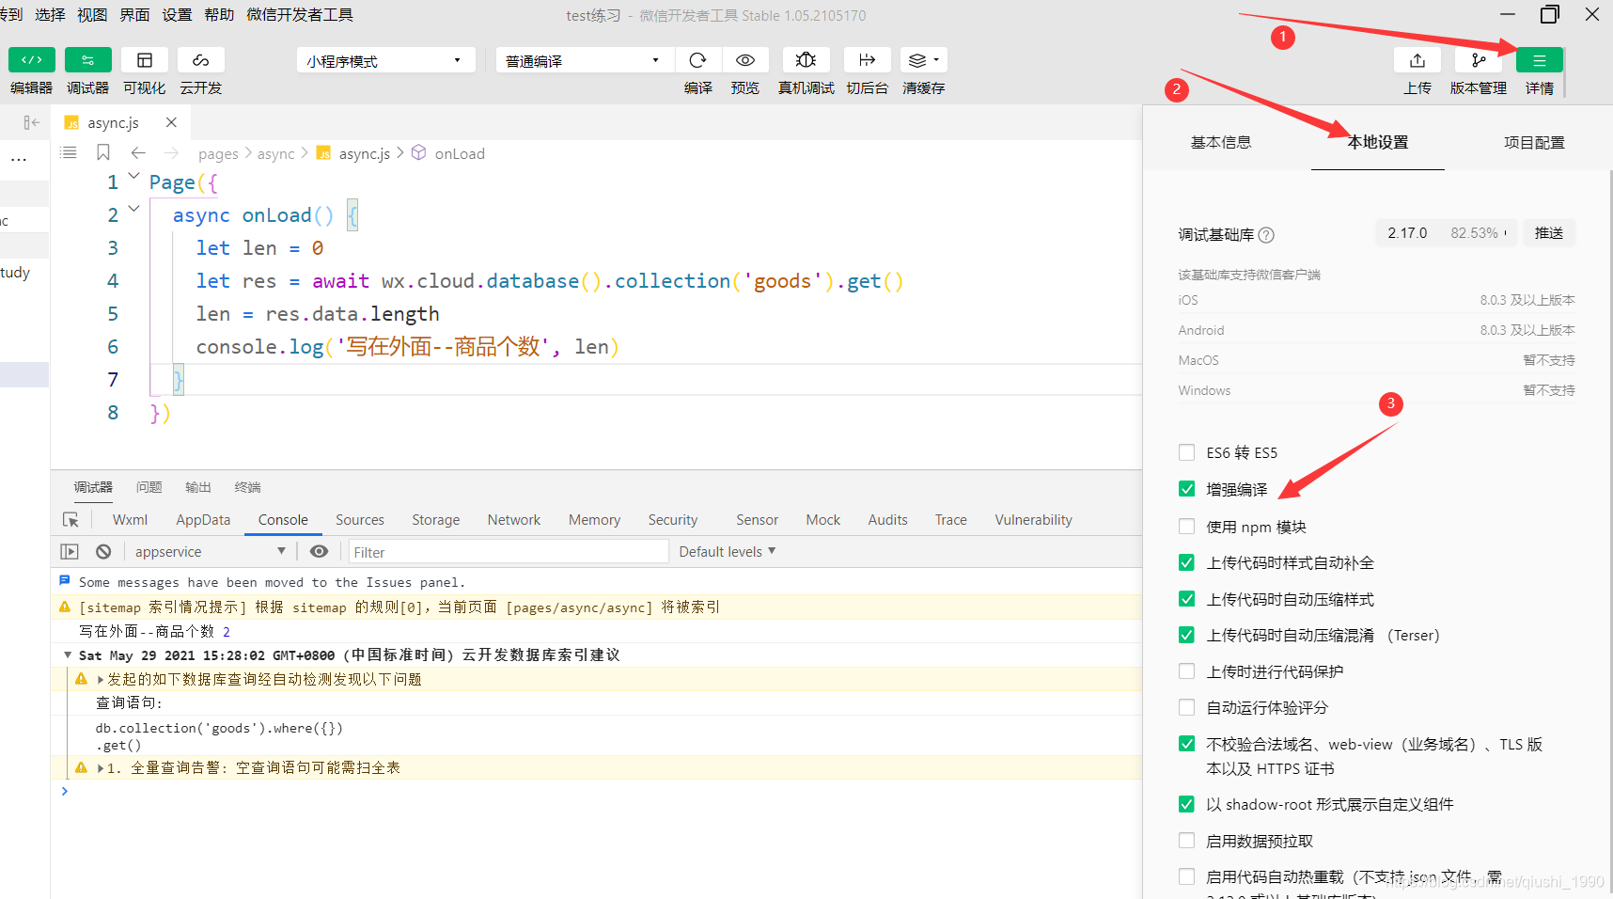The width and height of the screenshot is (1613, 899).
Task: Open the appservice context dropdown
Action: click(211, 552)
